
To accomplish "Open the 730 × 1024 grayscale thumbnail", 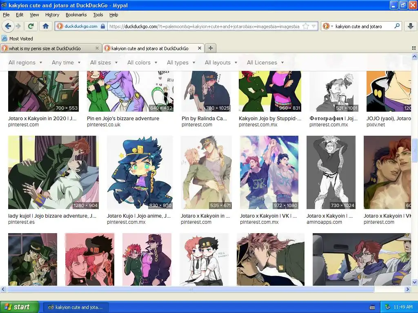I will [331, 172].
